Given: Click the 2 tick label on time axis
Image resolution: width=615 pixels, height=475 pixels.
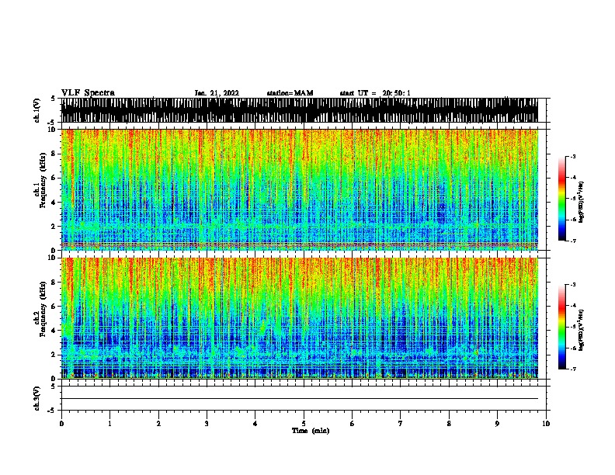Looking at the screenshot, I should pyautogui.click(x=158, y=424).
